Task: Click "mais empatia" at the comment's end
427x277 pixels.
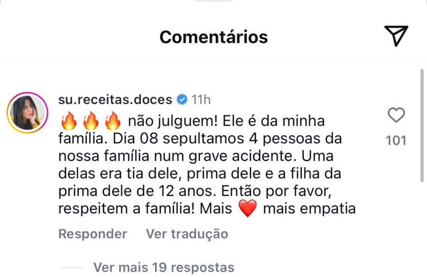Action: [309, 209]
